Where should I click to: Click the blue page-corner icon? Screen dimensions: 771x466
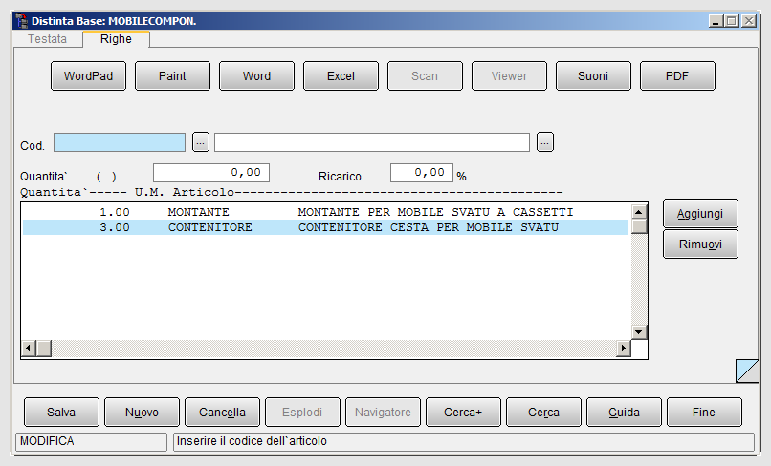point(747,371)
